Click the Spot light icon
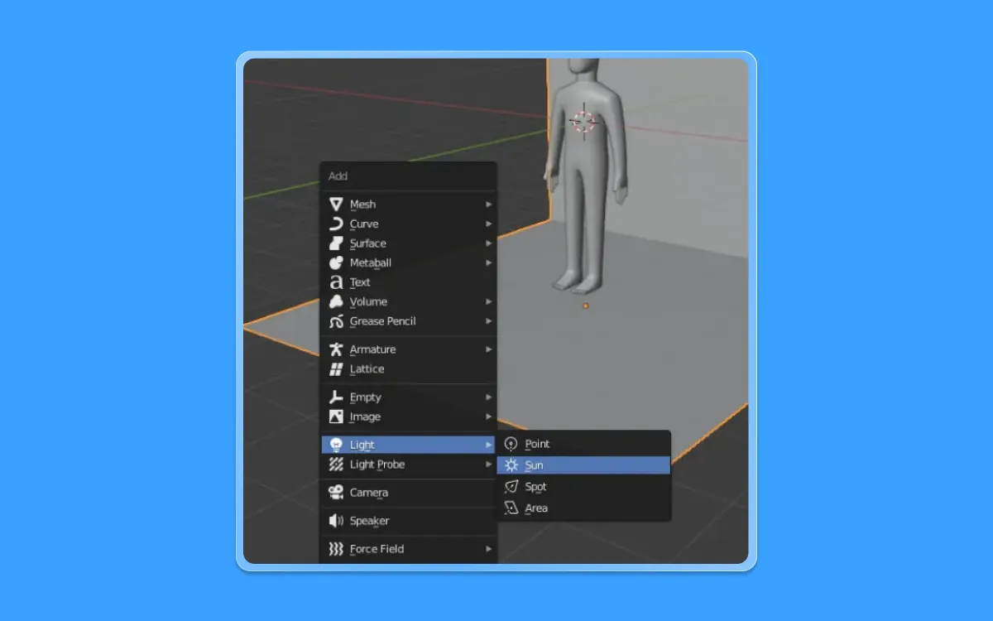Screen dimensions: 993x621 pyautogui.click(x=511, y=487)
